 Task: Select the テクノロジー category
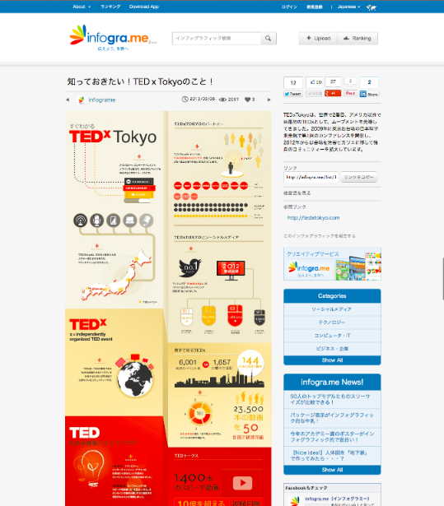332,323
